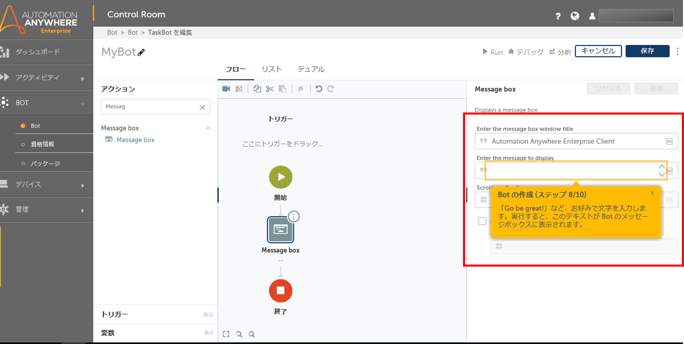Screen dimensions: 684x344
Task: Toggle the disable action lightning icon
Action: (x=301, y=89)
